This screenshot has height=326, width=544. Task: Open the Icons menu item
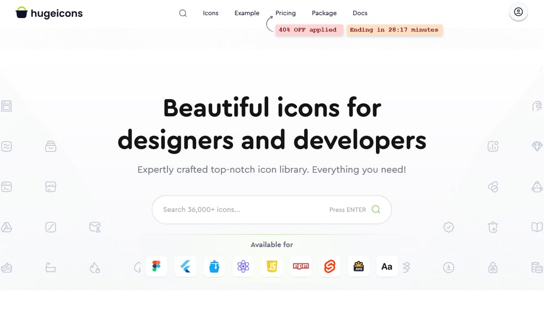tap(211, 13)
